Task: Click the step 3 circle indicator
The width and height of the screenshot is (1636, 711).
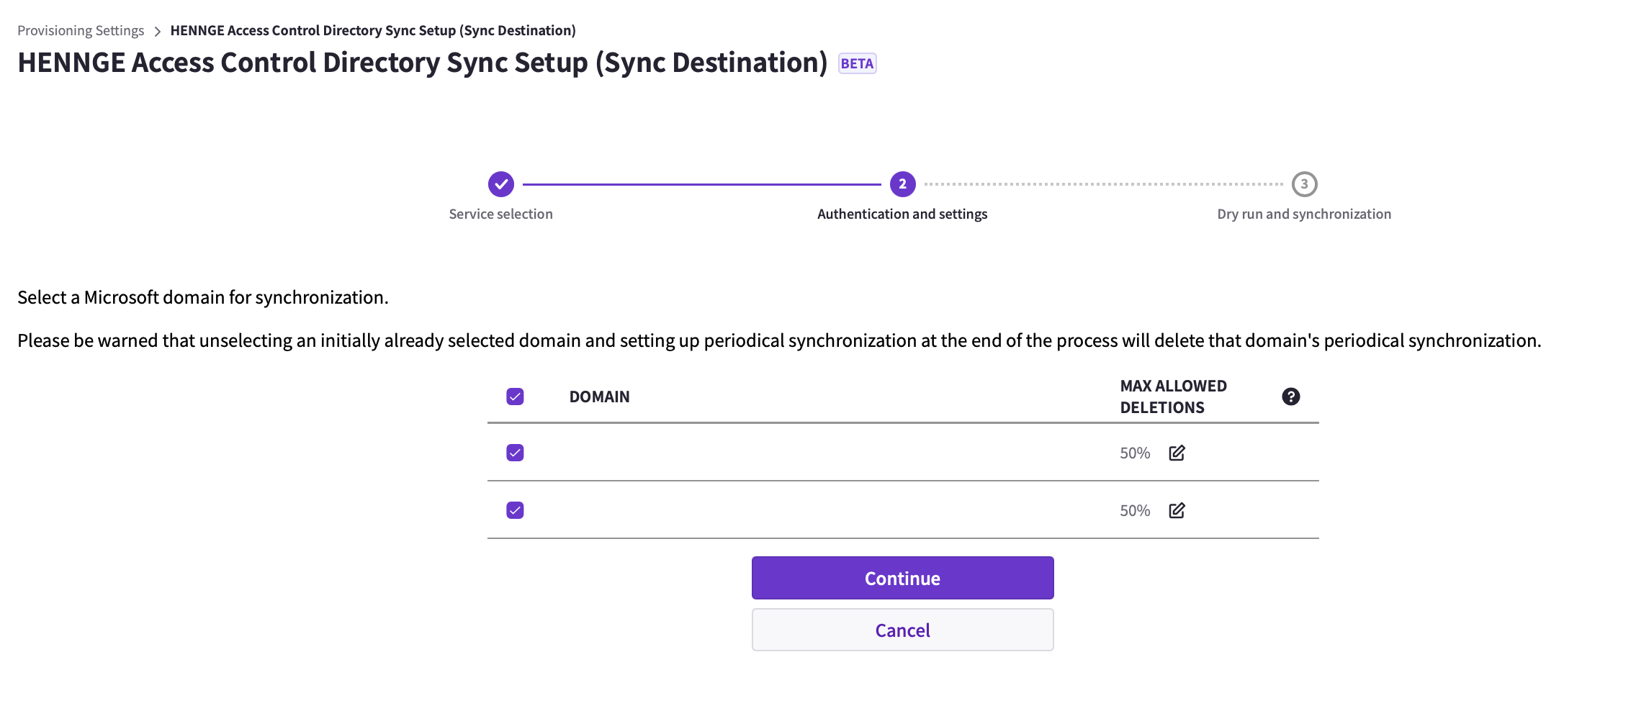Action: pos(1304,184)
